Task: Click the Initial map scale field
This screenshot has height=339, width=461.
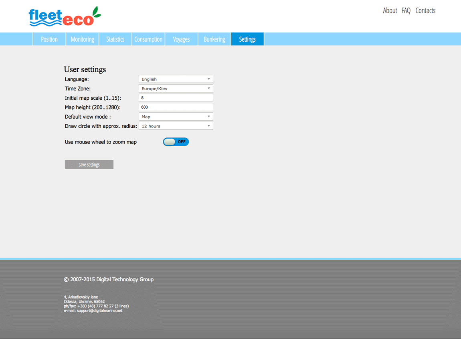Action: click(x=176, y=98)
